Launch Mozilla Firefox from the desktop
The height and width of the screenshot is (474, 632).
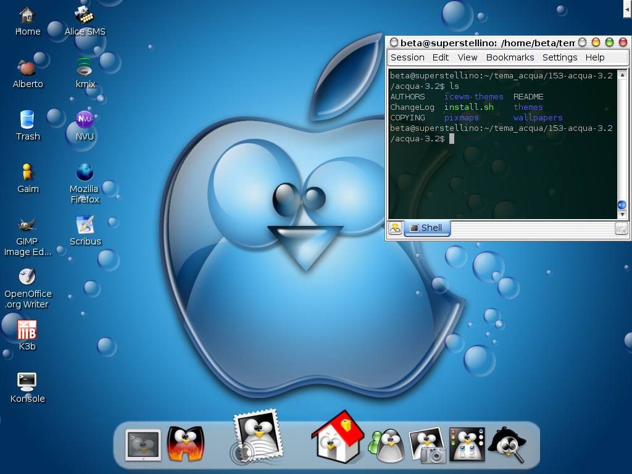(85, 173)
